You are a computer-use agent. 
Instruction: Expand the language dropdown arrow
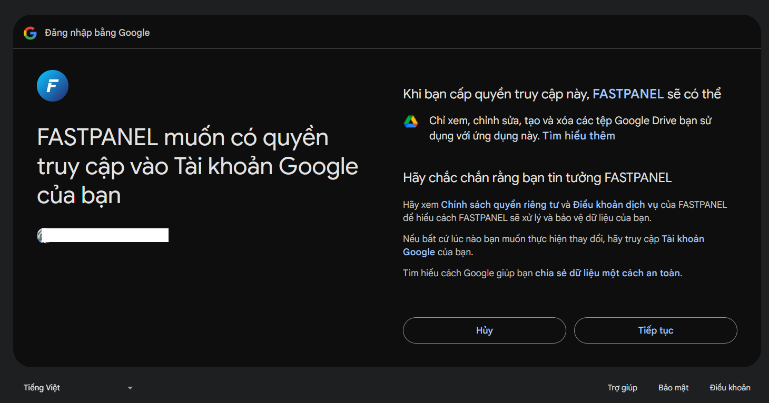point(130,388)
